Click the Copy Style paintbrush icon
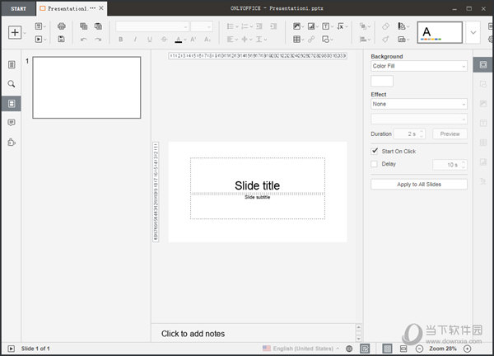 click(385, 40)
